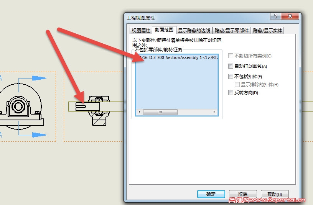Screen dimensions: 313x205
Task: Enable 自动打剖面线 checkbox
Action: coord(231,66)
